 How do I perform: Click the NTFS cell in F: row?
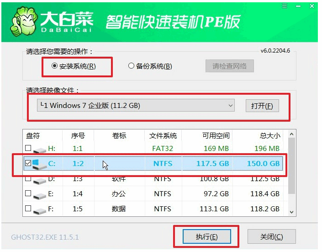click(x=163, y=209)
